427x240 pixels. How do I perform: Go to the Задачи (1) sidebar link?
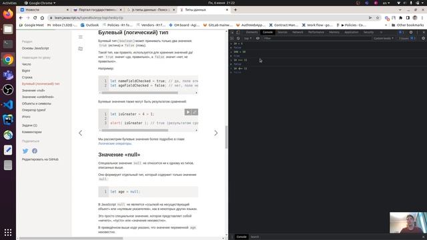[29, 125]
